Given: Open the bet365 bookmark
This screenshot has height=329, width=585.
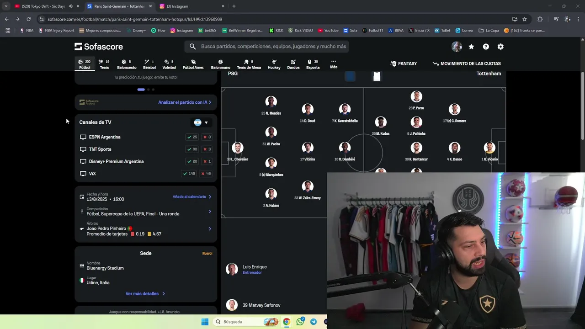Looking at the screenshot, I should [x=207, y=31].
